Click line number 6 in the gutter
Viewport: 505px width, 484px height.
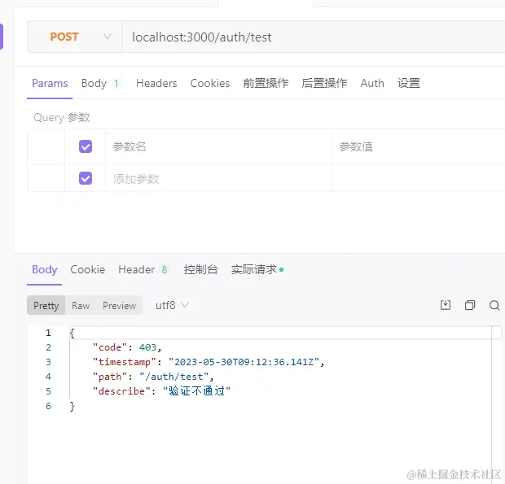[x=48, y=406]
